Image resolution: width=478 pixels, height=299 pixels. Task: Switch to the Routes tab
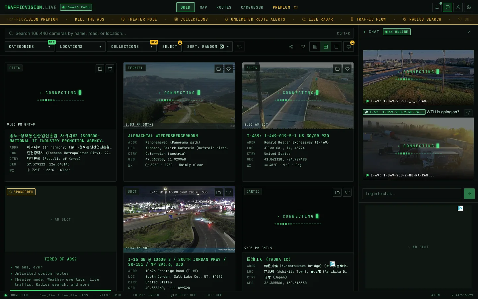[x=224, y=7]
